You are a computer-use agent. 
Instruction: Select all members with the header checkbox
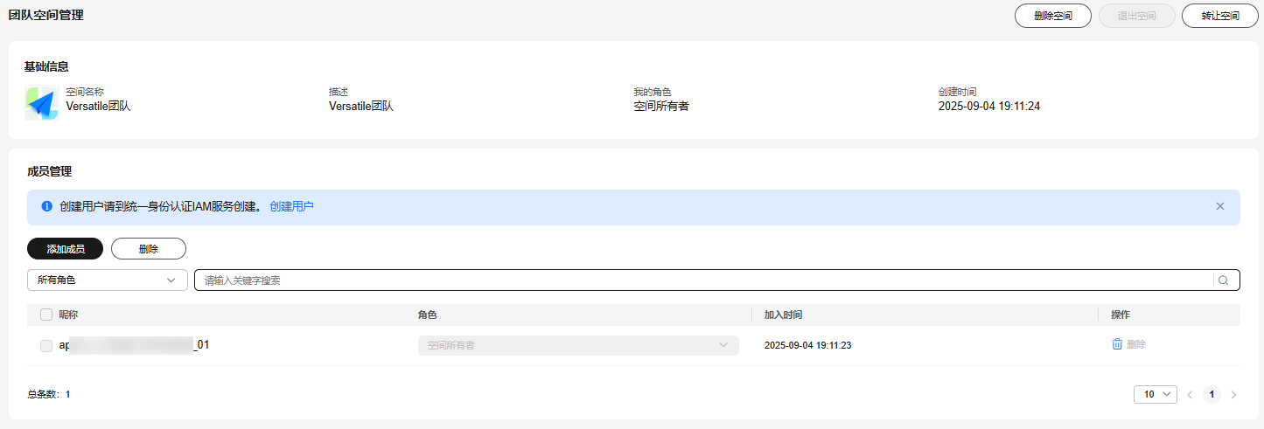click(x=46, y=315)
